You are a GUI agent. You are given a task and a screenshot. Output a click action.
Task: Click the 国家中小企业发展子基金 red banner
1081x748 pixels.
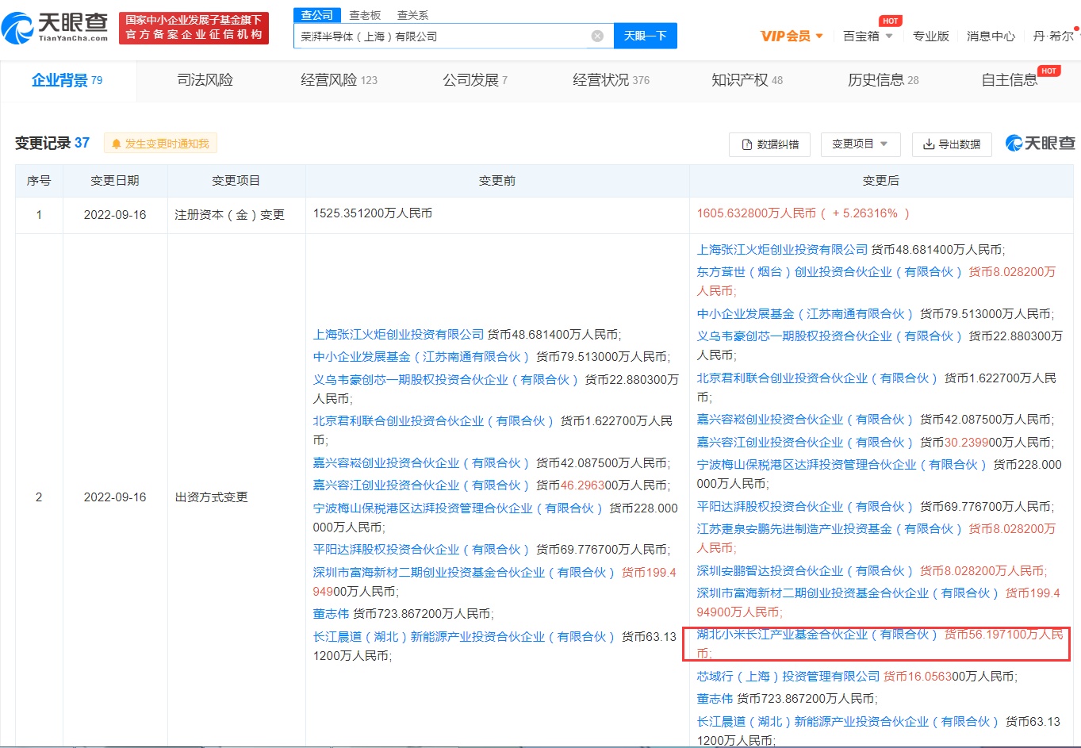(x=194, y=28)
